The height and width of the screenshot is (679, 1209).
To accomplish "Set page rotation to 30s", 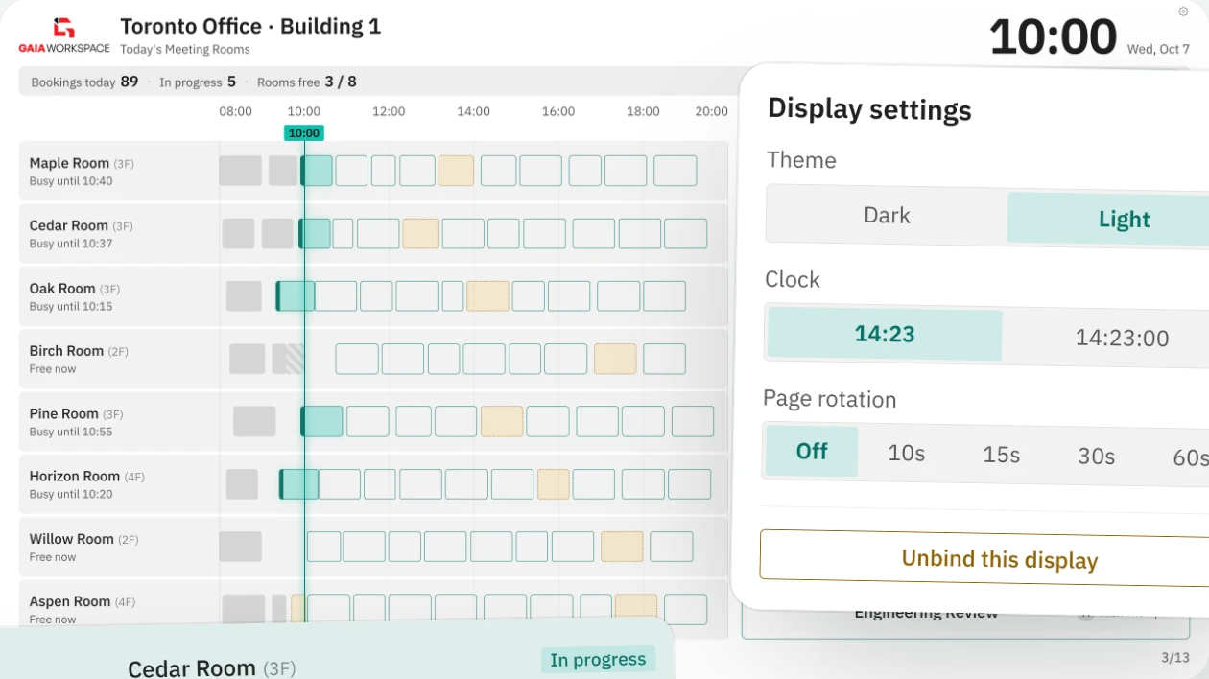I will [1096, 457].
